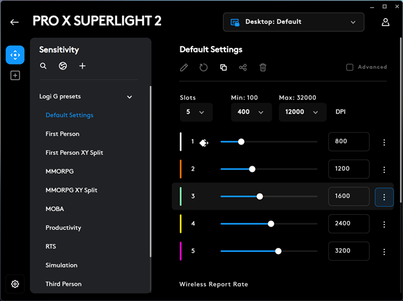Click the profile lock icon in Desktop dropdown
Screen dimensions: 403x301
pos(235,22)
